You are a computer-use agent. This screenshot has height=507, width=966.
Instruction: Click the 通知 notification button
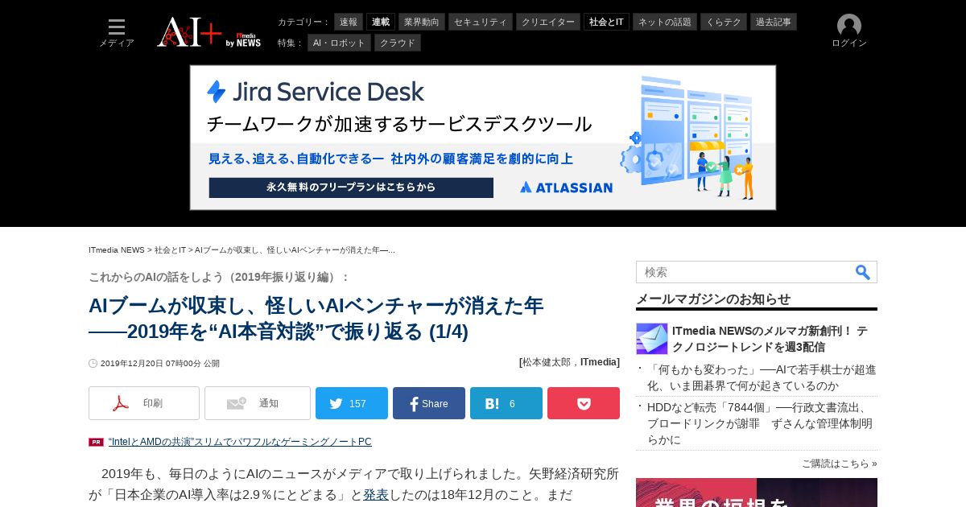point(258,403)
